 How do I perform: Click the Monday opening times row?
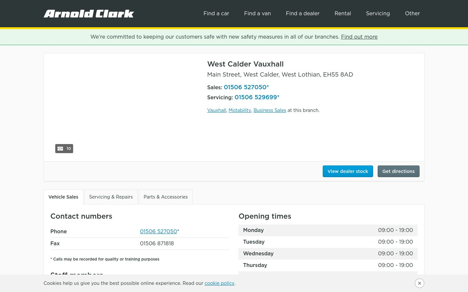coord(328,230)
